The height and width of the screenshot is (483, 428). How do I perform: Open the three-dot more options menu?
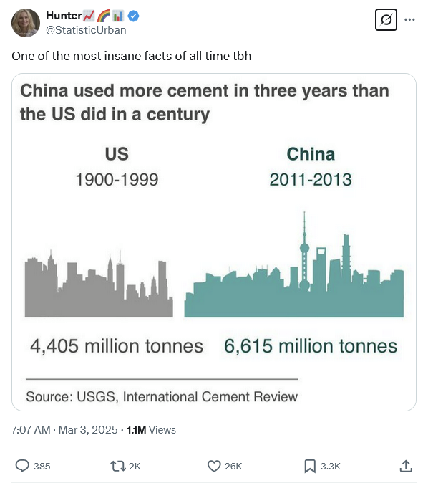(409, 20)
